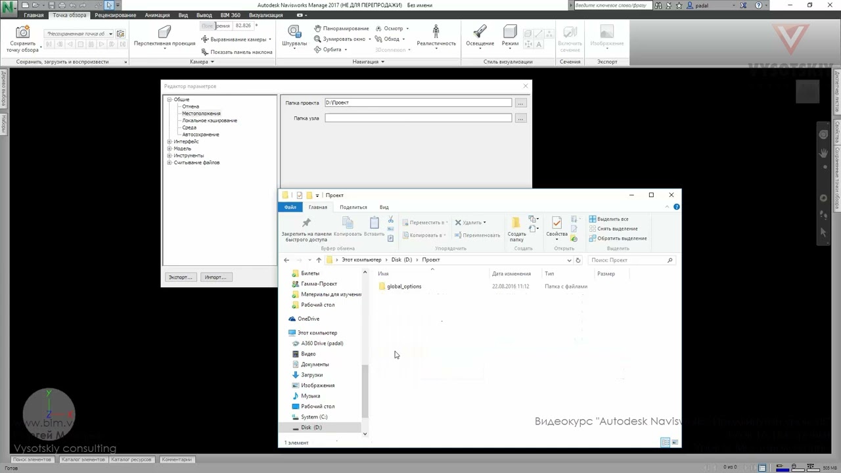Browse for Папка узла folder

[x=520, y=118]
